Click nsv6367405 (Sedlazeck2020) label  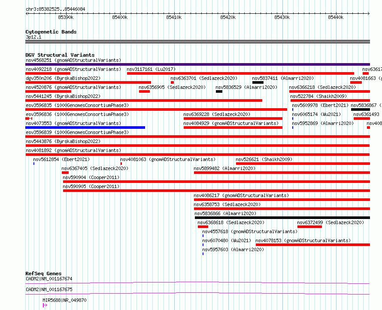click(x=95, y=168)
